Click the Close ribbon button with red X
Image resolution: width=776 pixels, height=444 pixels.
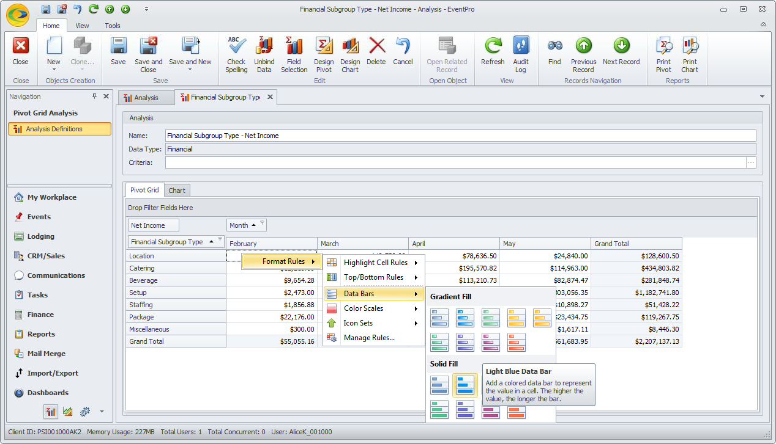coord(21,51)
